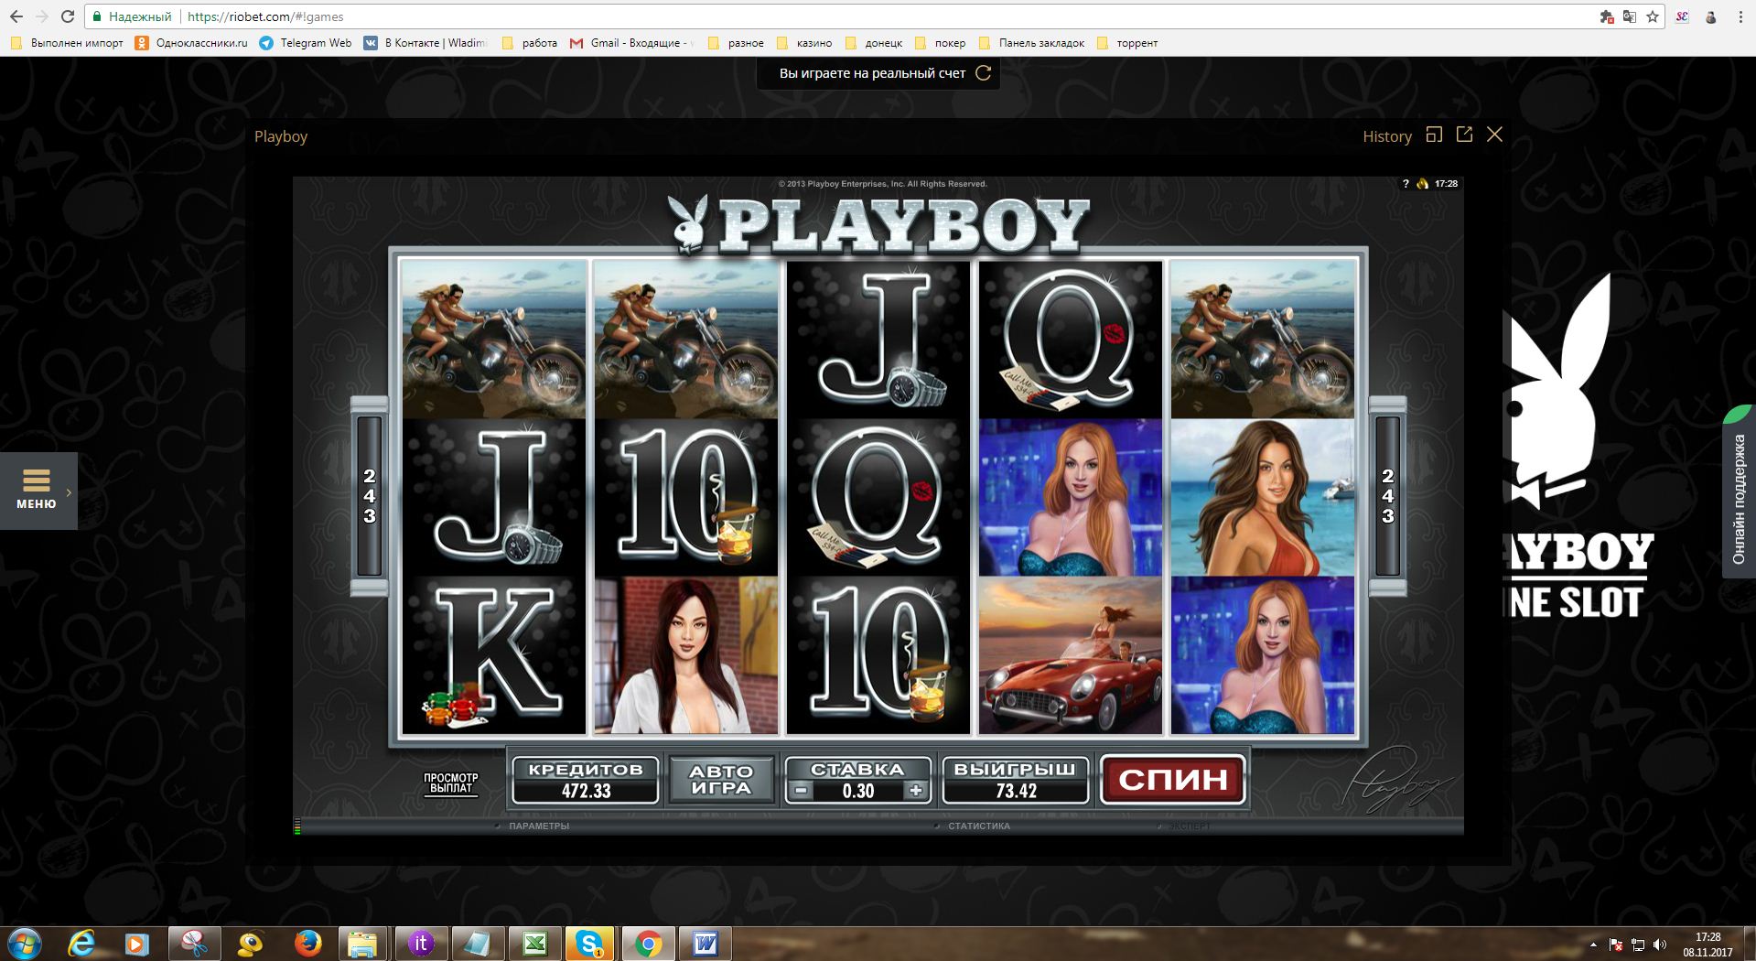Open the работа bookmarks folder

(530, 43)
